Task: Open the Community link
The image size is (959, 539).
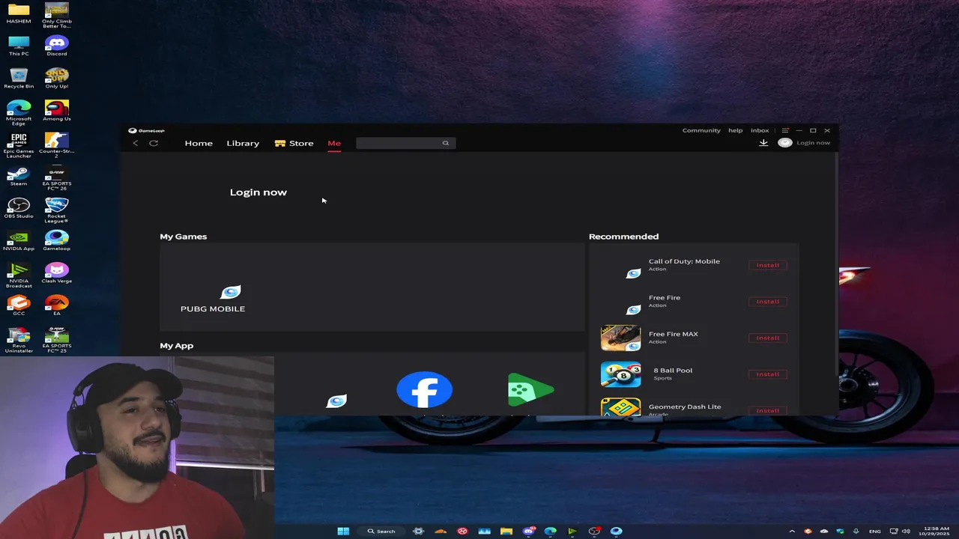Action: click(x=701, y=130)
